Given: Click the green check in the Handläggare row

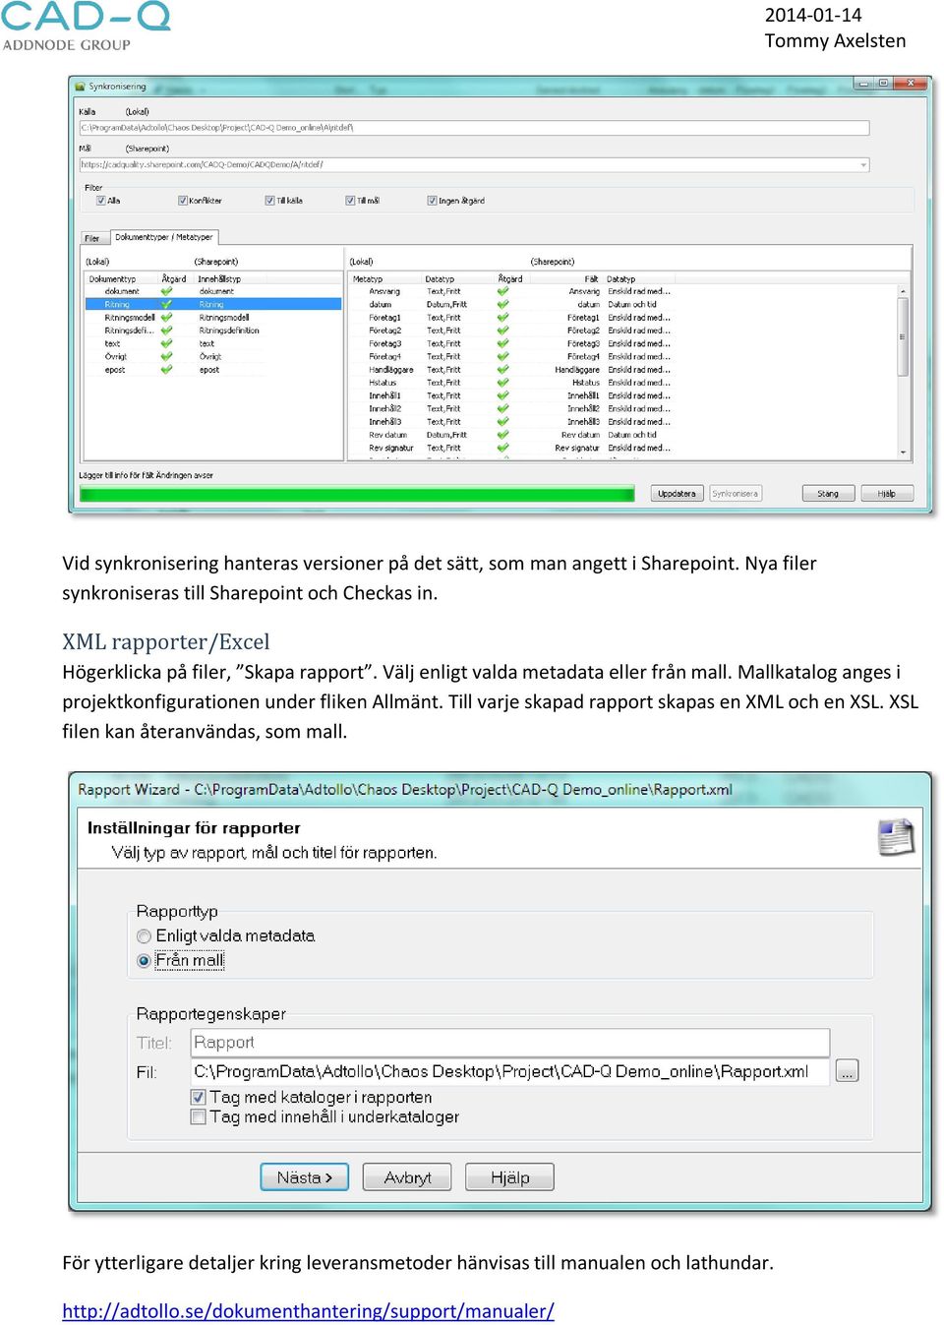Looking at the screenshot, I should (x=502, y=370).
